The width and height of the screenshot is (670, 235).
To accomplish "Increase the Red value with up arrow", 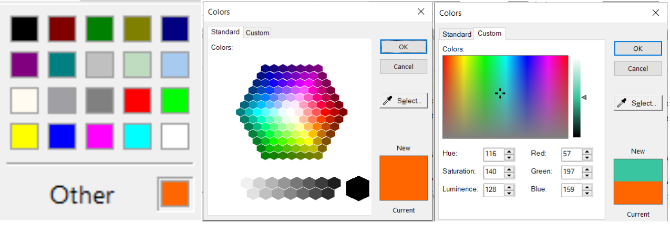I will 587,151.
